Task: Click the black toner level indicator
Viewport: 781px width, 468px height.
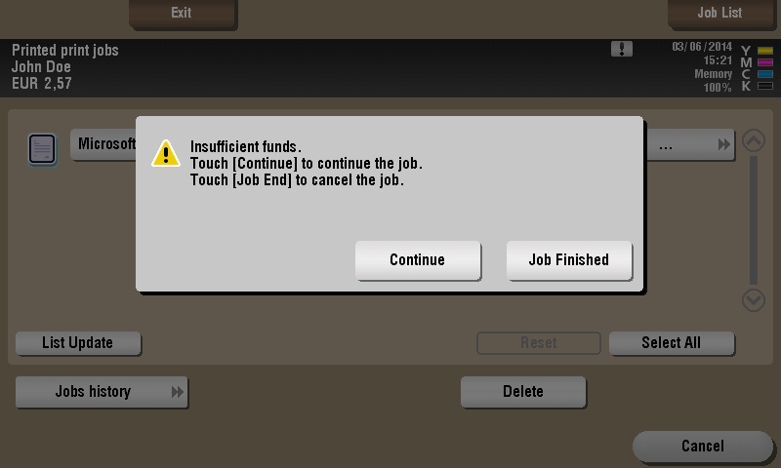Action: 765,86
